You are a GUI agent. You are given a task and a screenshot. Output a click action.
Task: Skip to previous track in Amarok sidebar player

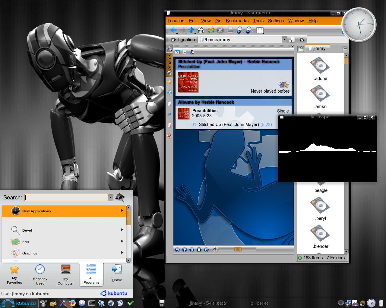(177, 249)
